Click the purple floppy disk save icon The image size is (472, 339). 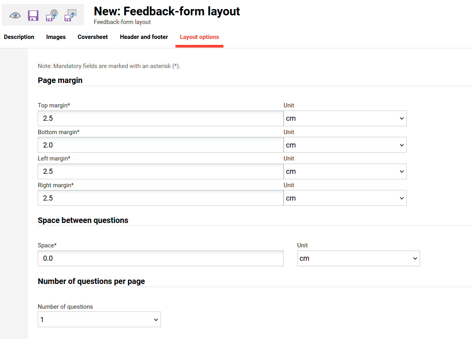click(x=33, y=15)
